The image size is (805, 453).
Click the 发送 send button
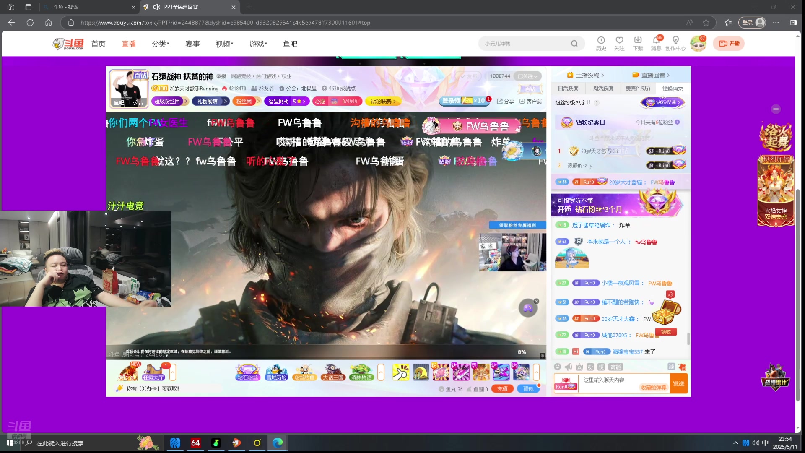[678, 383]
